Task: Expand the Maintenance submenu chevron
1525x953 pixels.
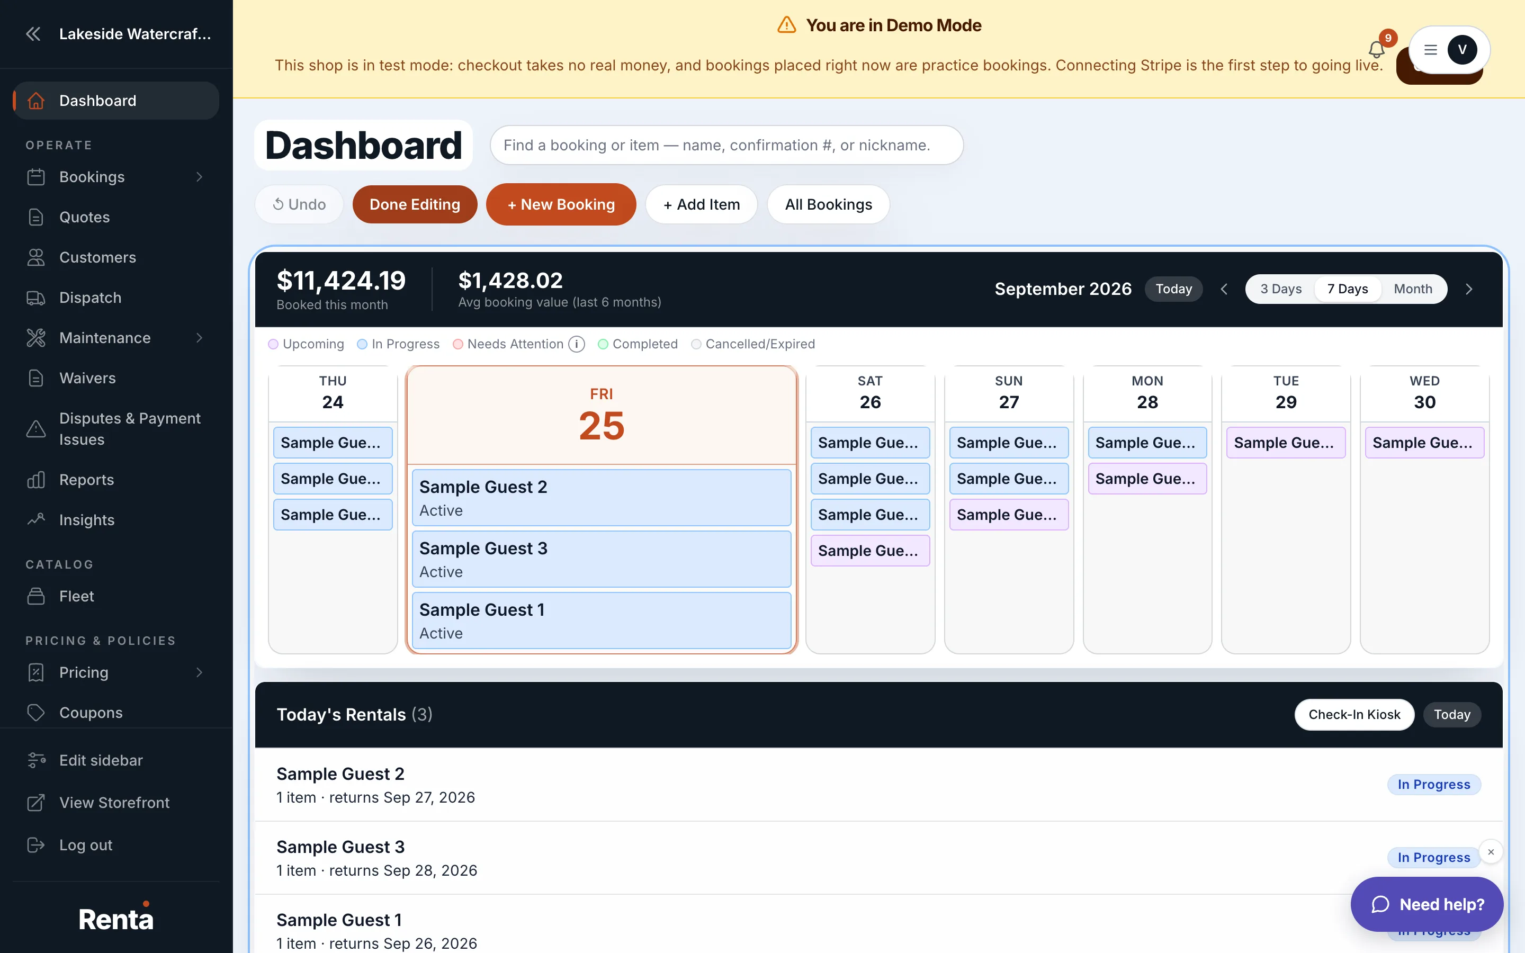Action: (x=199, y=338)
